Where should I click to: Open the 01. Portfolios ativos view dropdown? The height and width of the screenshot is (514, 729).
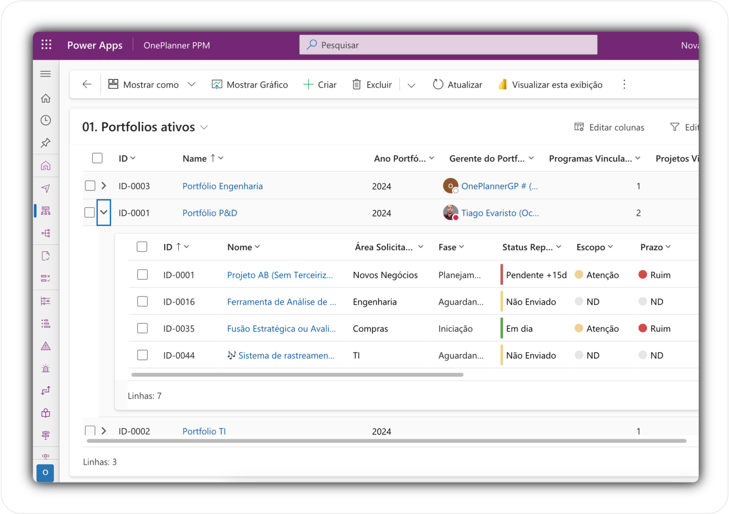tap(204, 127)
